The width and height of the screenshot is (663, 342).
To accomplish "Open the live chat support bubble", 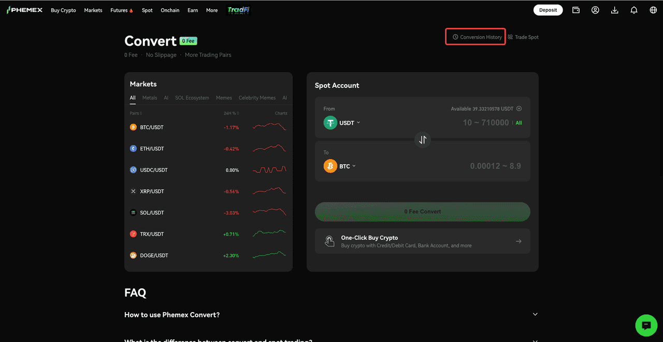I will (646, 325).
